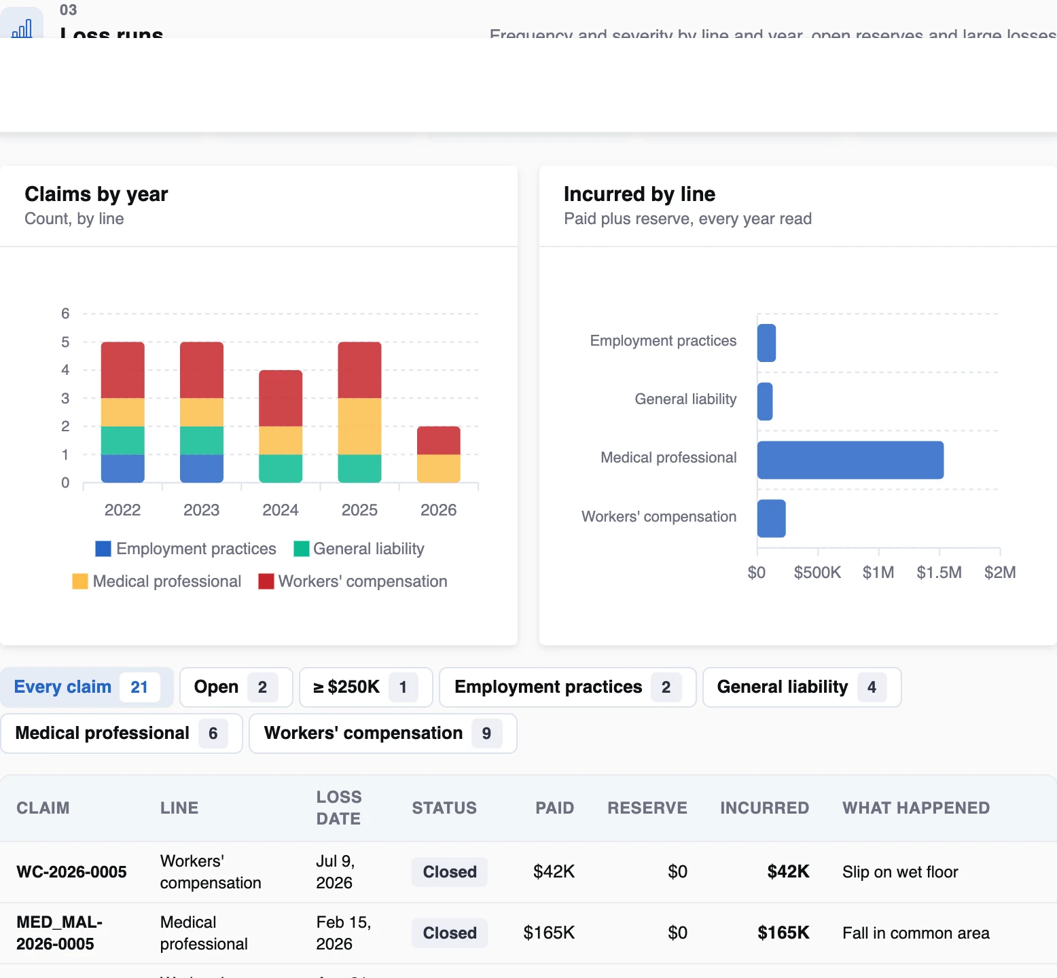Viewport: 1057px width, 978px height.
Task: Toggle the yellow Medical professional legend swatch
Action: coord(80,581)
